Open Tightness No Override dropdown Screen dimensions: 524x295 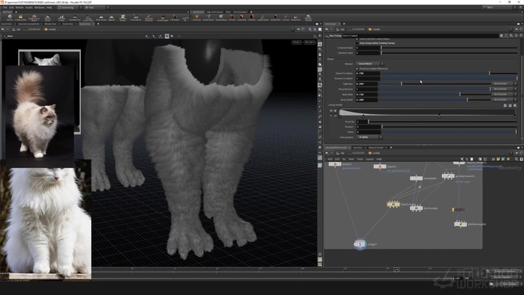[501, 84]
